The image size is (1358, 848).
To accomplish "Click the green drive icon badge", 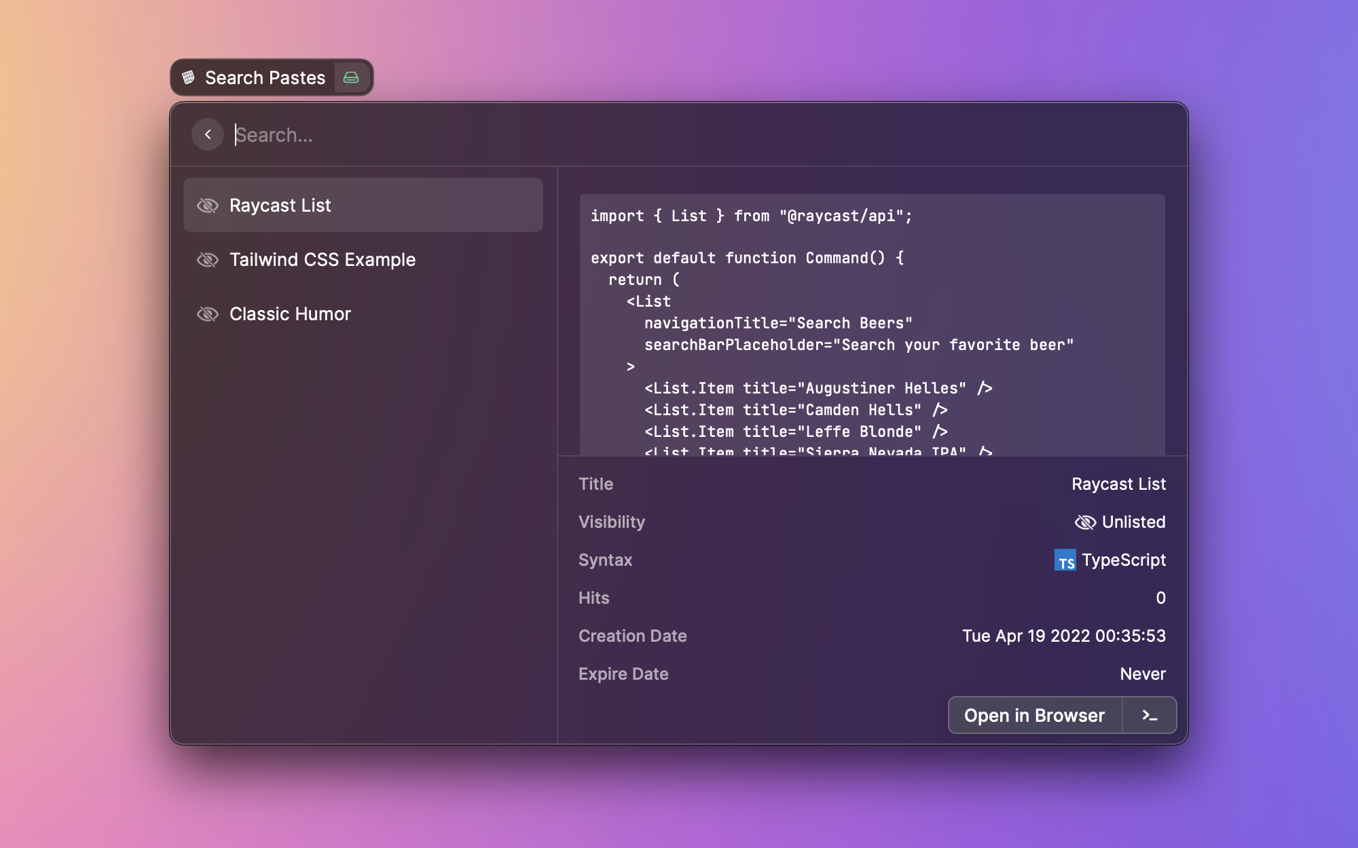I will 351,77.
